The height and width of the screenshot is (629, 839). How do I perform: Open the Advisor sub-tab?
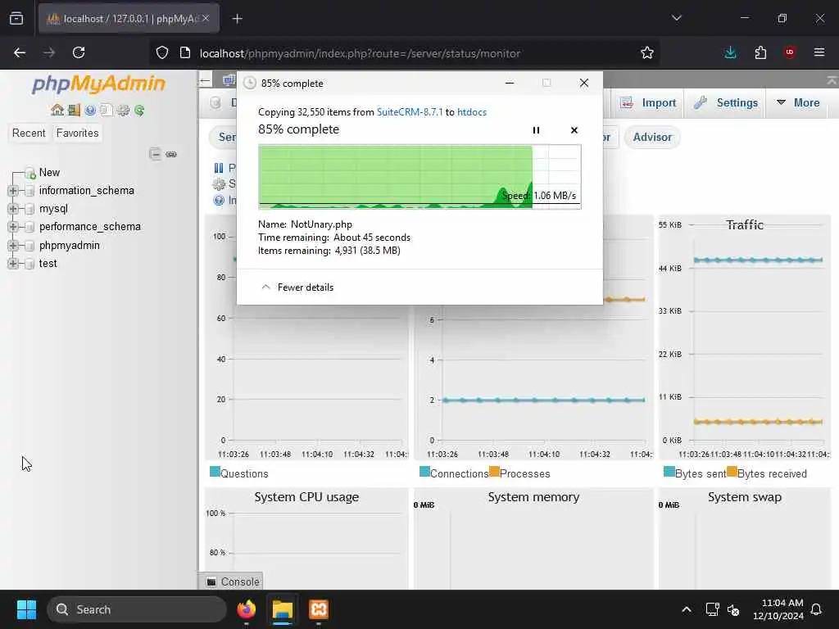652,137
